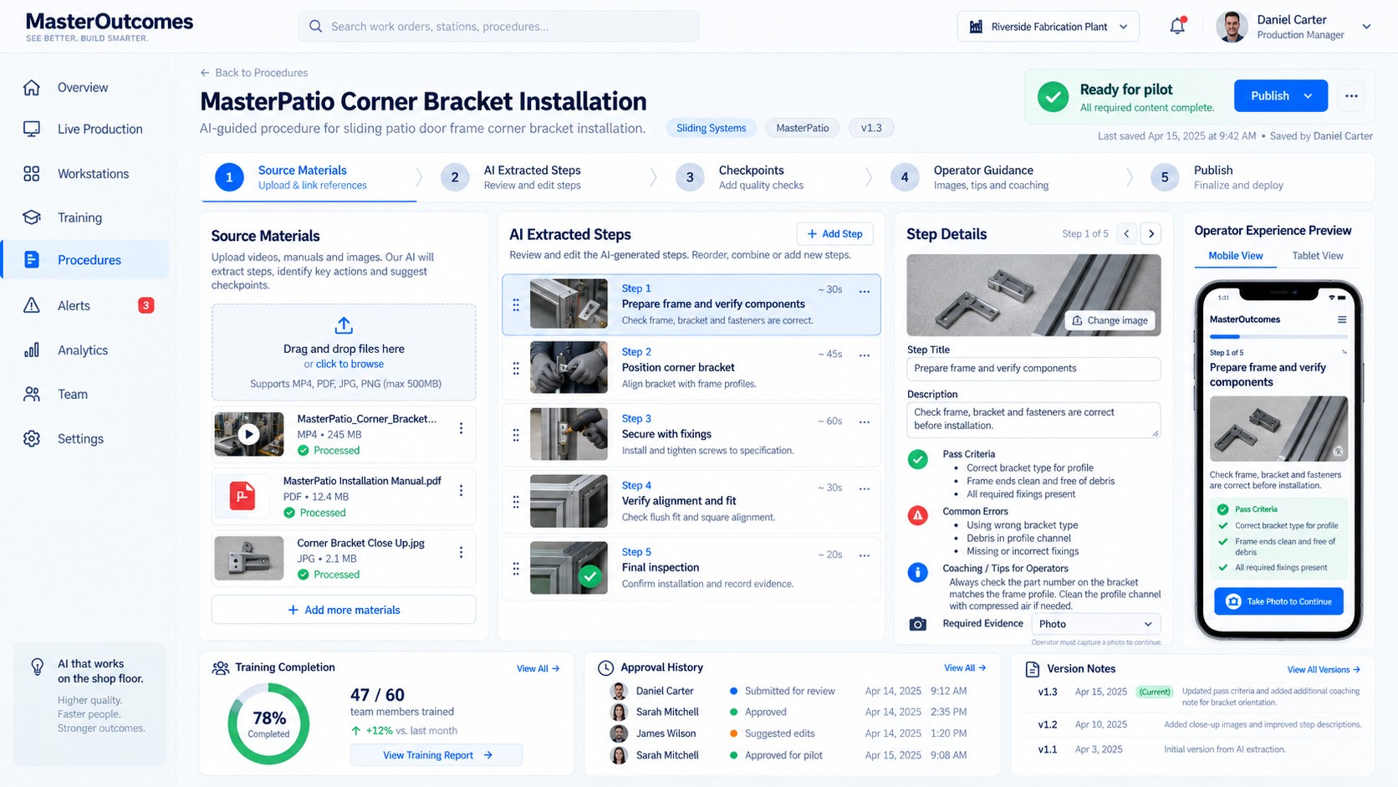Click Add Step button
This screenshot has height=787, width=1398.
(x=834, y=234)
